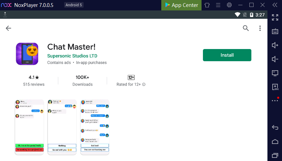Click the install APK icon in sidebar
282x161 pixels.
point(275,87)
